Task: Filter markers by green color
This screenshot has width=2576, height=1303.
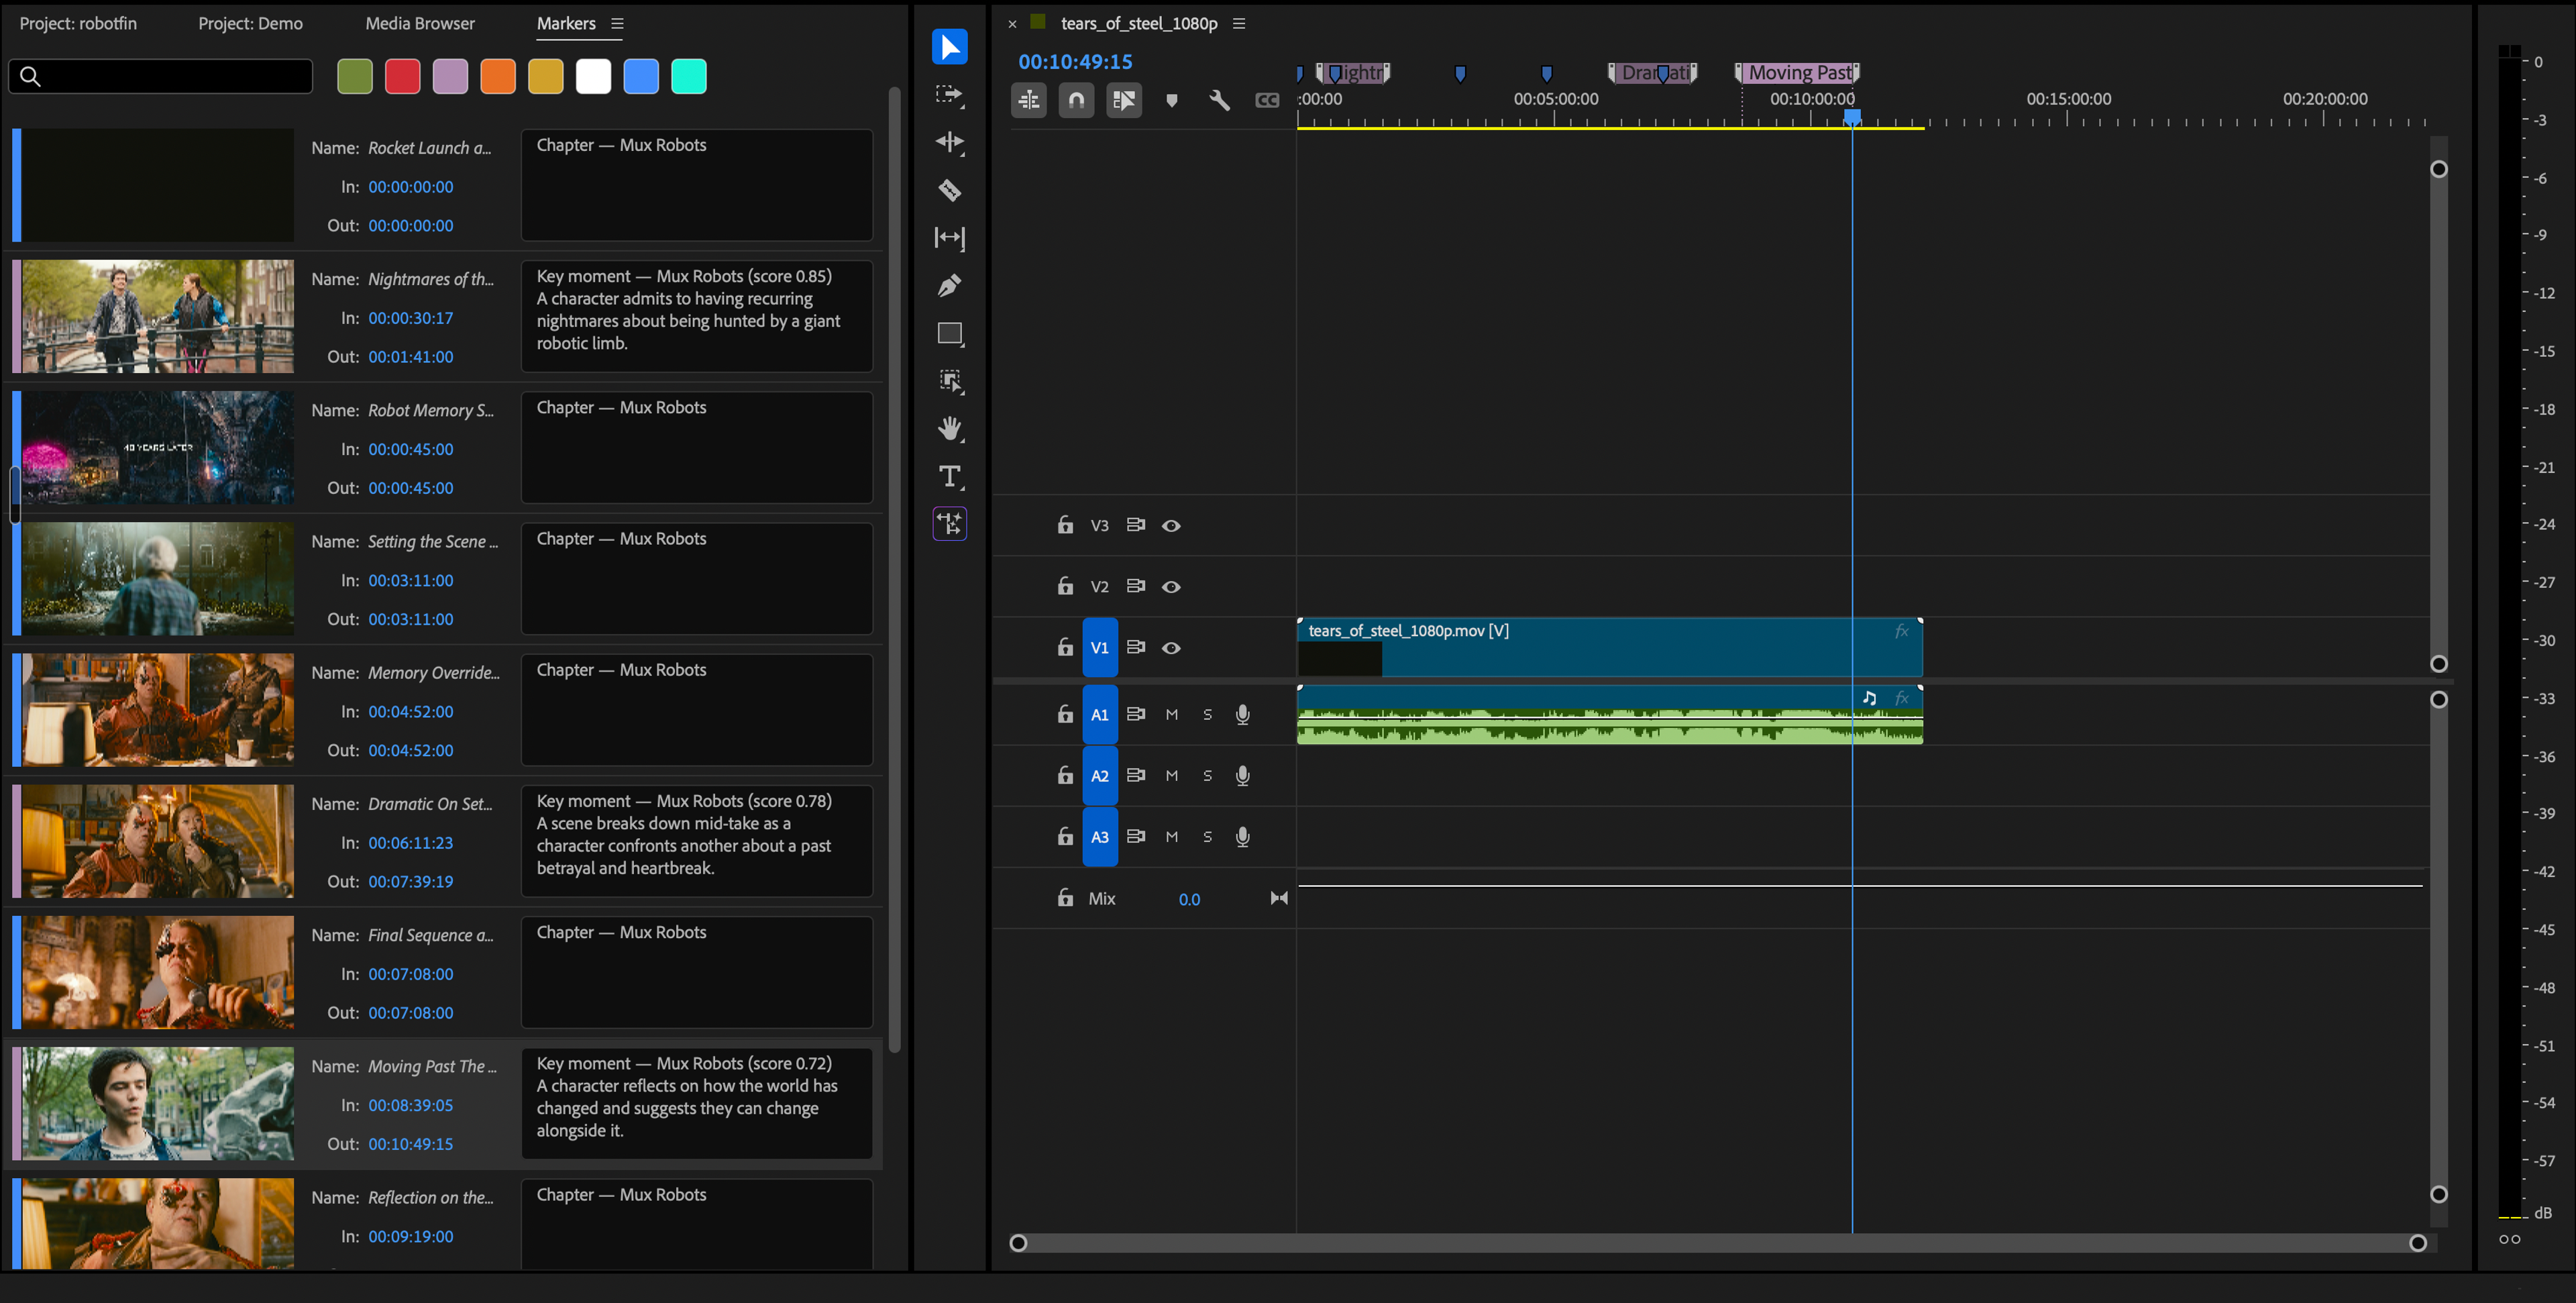Action: tap(355, 76)
